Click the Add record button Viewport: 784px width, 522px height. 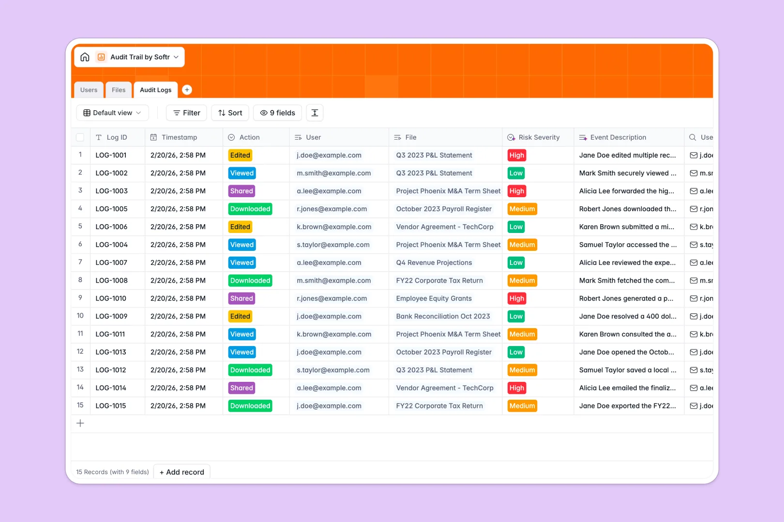coord(181,472)
